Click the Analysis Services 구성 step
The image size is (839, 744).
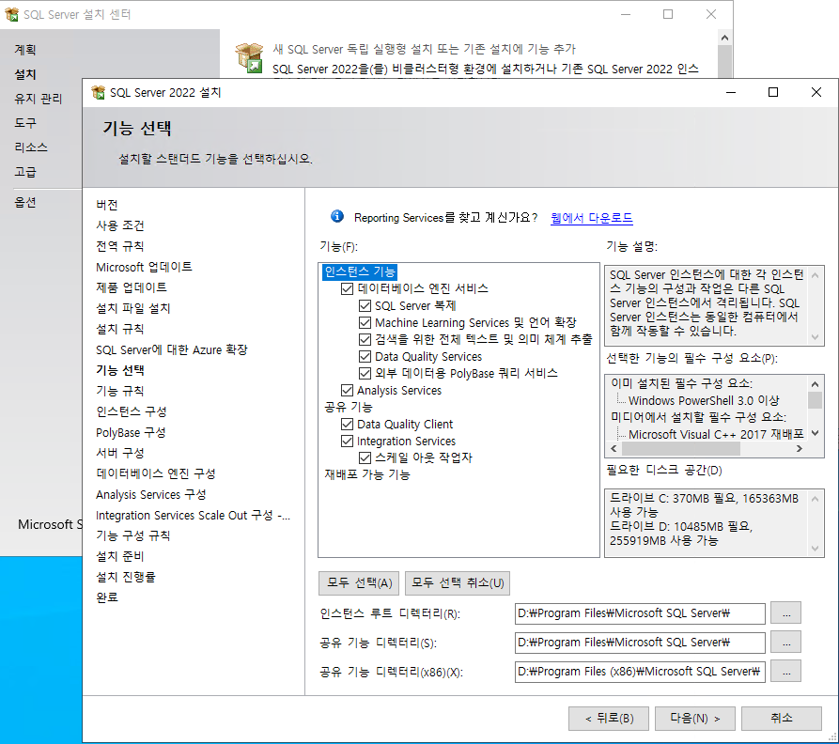pyautogui.click(x=151, y=495)
